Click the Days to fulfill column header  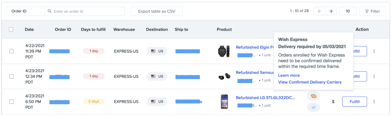[x=93, y=29]
